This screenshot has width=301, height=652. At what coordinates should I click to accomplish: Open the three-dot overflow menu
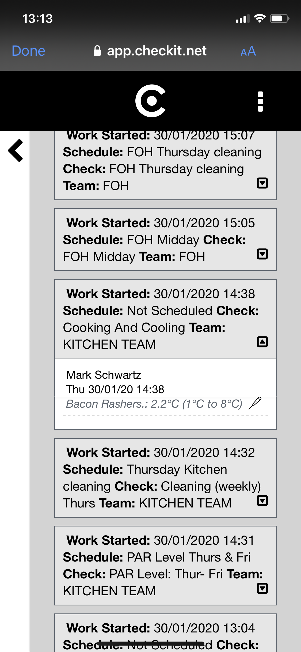(x=260, y=101)
